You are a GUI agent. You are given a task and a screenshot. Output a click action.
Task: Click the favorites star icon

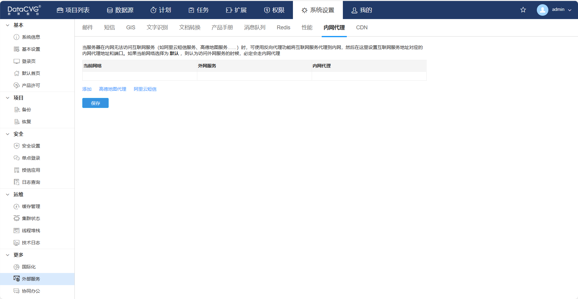[x=523, y=10]
